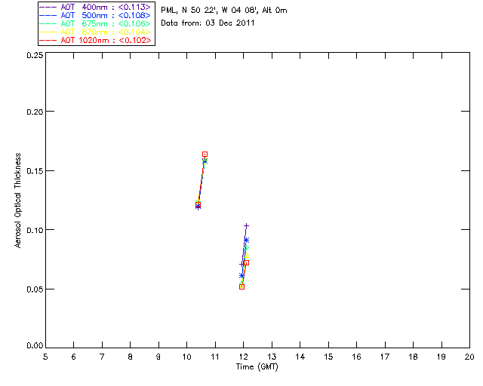483x386 pixels.
Task: Click the x-axis tick label "6"
Action: coord(74,357)
